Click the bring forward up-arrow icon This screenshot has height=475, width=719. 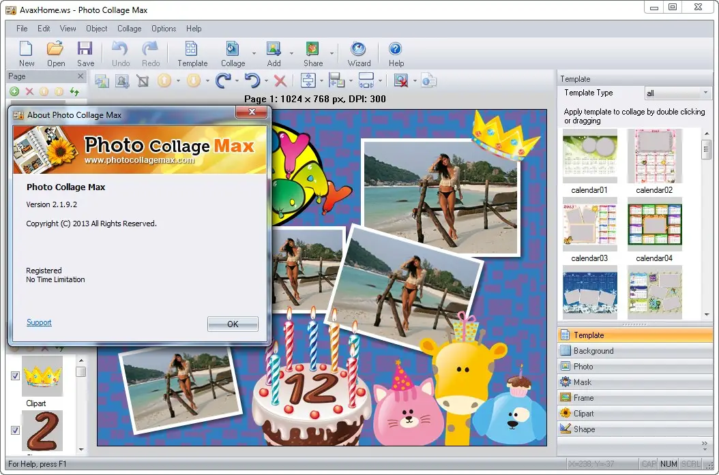pyautogui.click(x=164, y=80)
